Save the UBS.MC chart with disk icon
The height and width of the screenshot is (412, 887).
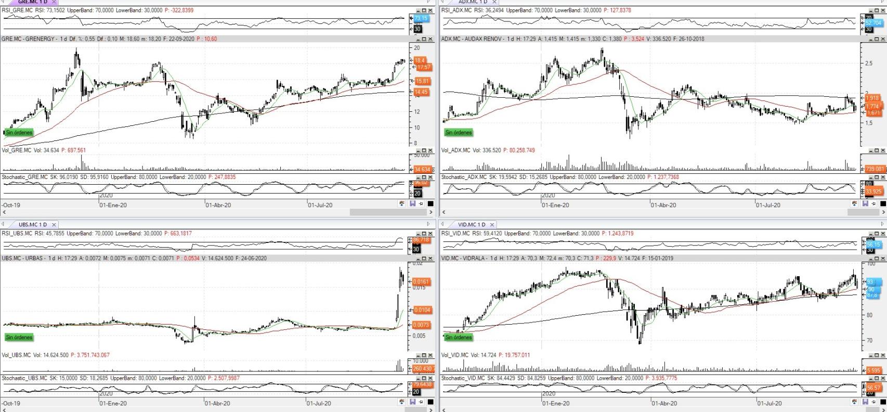(412, 402)
